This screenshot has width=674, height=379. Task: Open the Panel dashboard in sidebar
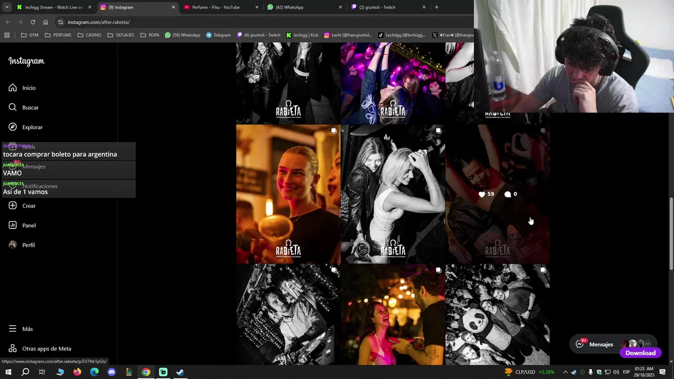(22, 225)
